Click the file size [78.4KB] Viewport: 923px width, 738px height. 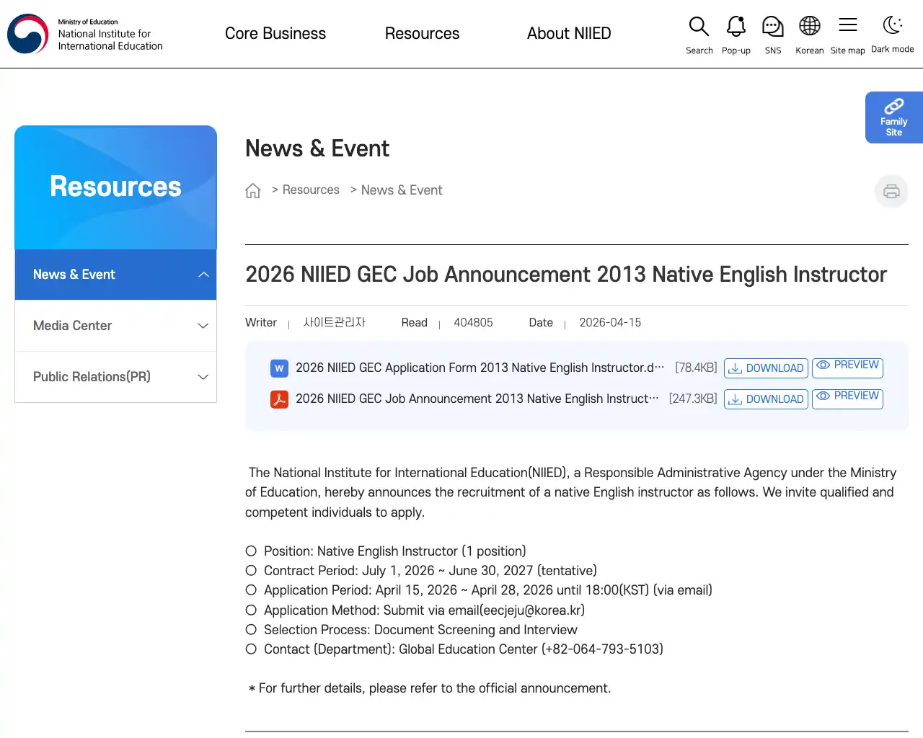click(x=696, y=368)
